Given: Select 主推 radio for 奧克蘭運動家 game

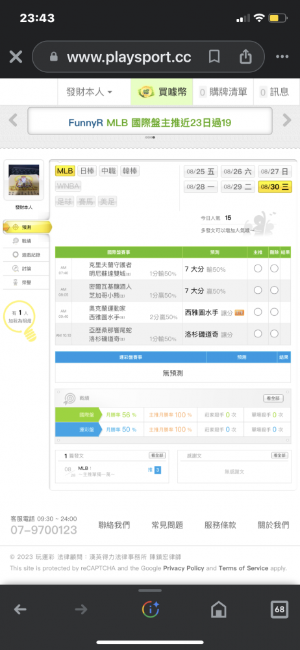Looking at the screenshot, I should click(x=258, y=312).
